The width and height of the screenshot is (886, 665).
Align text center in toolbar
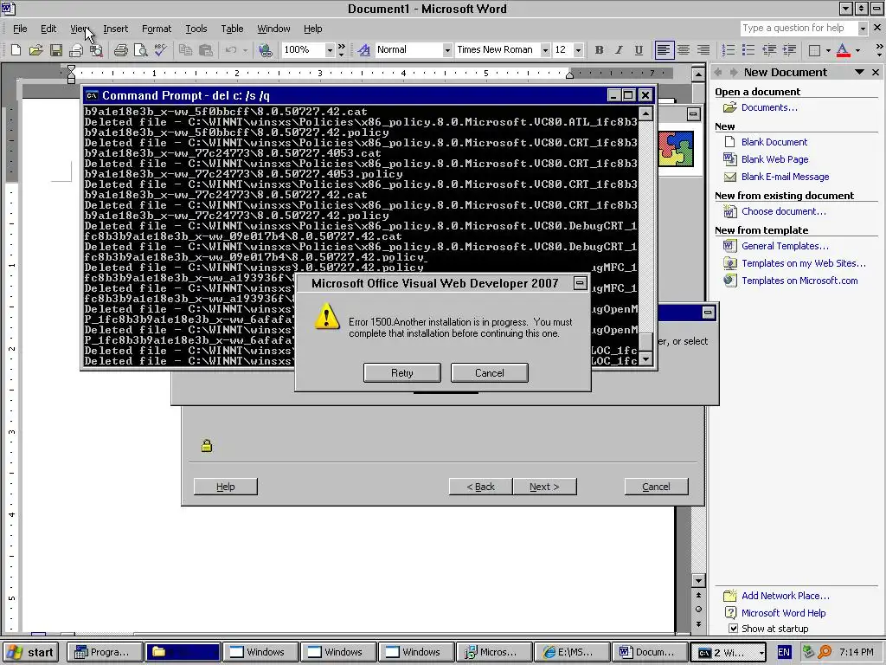pyautogui.click(x=684, y=50)
